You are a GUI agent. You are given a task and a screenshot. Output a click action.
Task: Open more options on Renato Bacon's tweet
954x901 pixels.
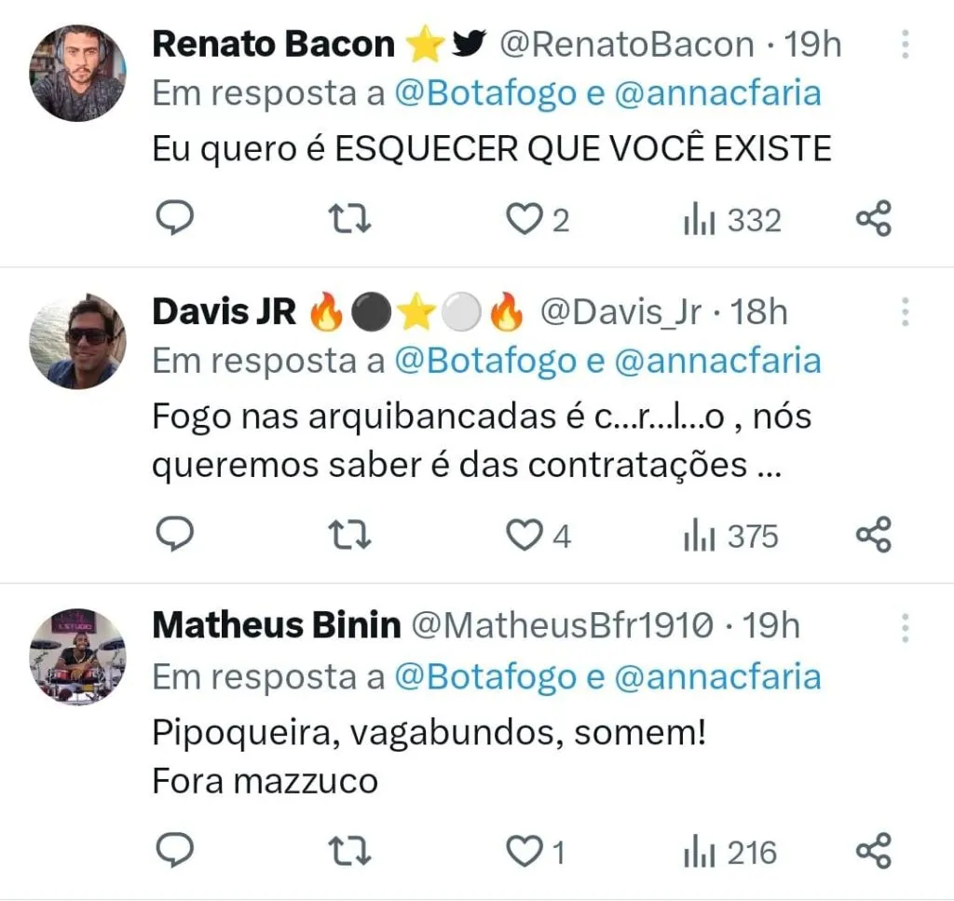(x=905, y=44)
